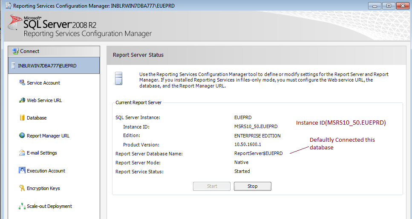Click the Edition label
The width and height of the screenshot is (412, 219).
[131, 136]
